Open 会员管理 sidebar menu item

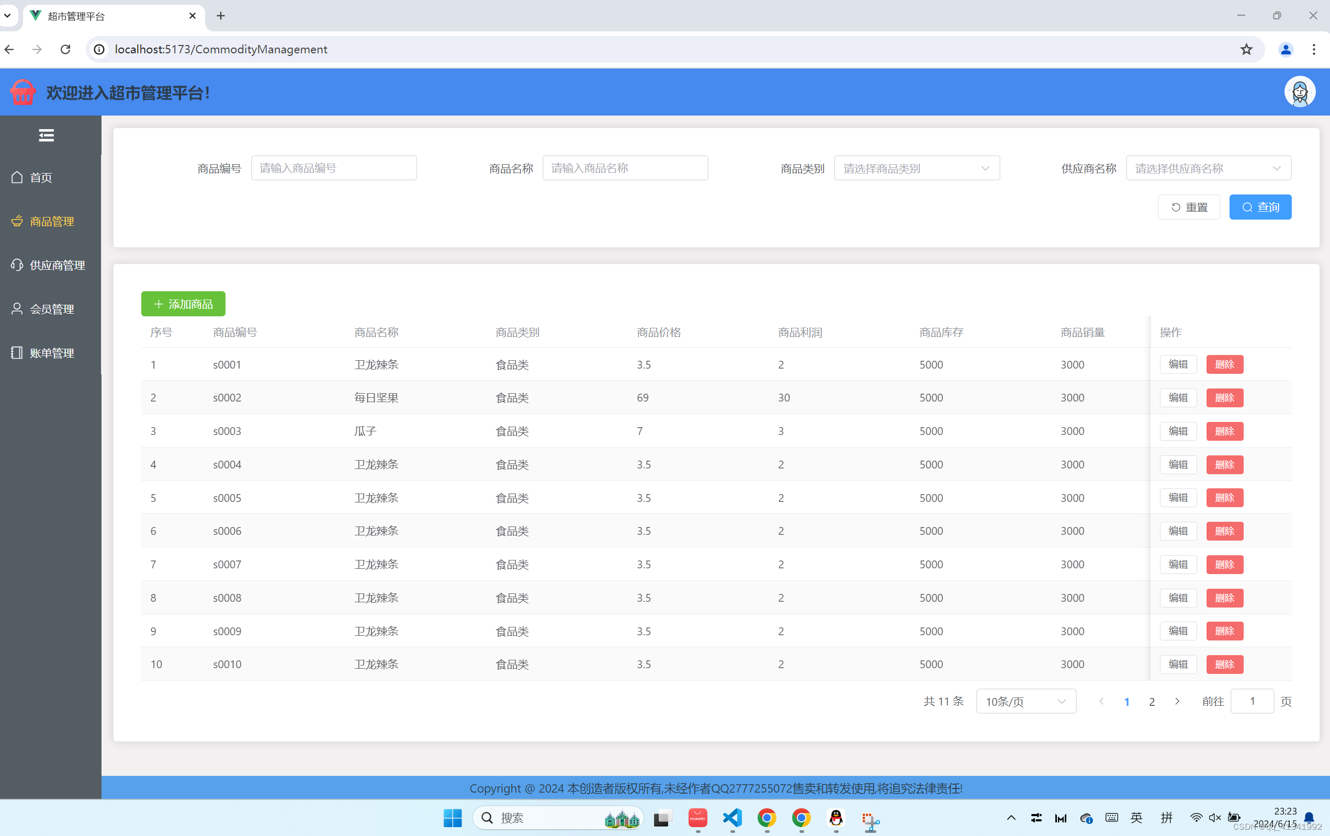click(51, 309)
